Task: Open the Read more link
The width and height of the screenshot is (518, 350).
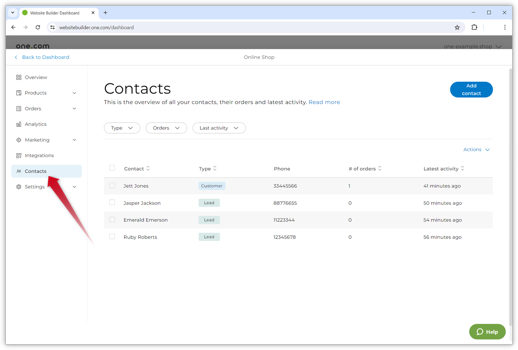Action: pos(324,102)
